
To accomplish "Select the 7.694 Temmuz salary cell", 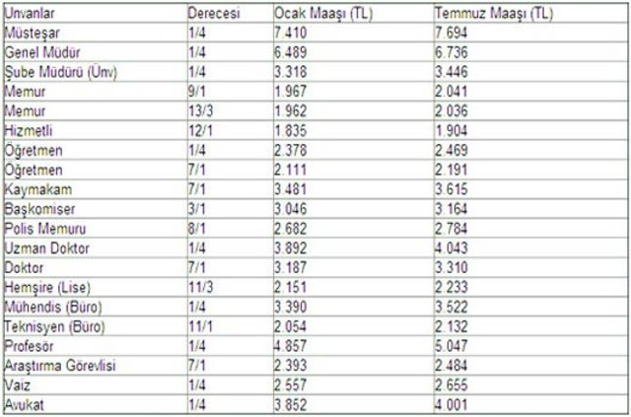I will 530,33.
